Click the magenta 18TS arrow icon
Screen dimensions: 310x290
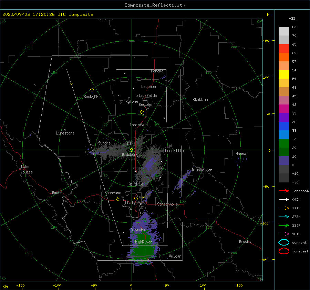(284, 234)
